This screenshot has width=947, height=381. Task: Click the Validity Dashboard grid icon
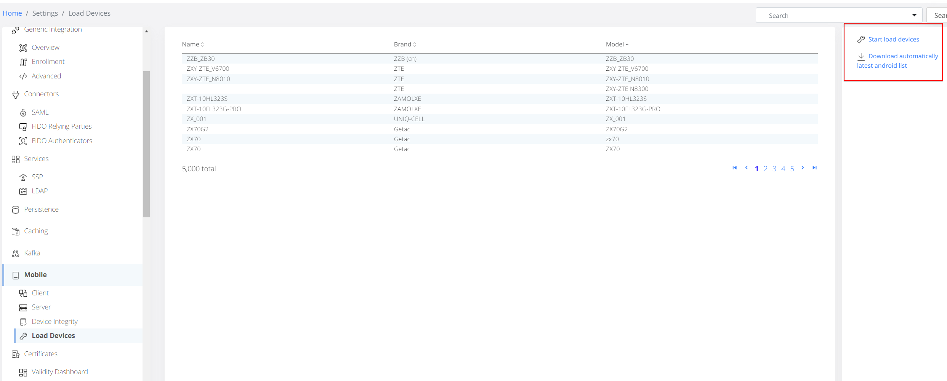click(x=23, y=372)
